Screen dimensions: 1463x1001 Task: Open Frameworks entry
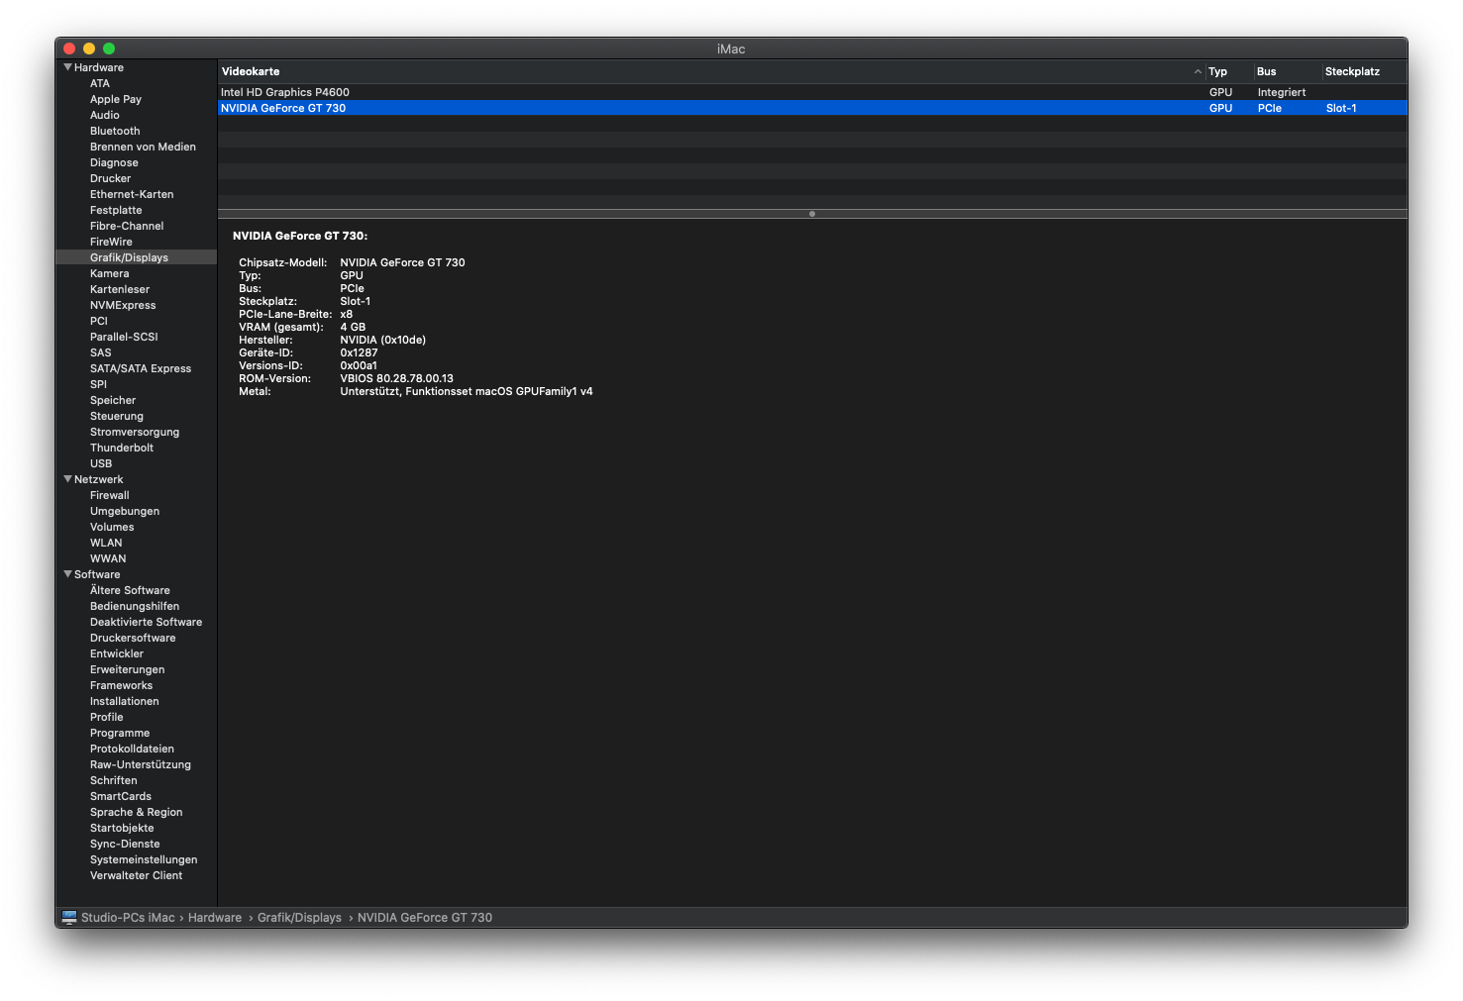[121, 685]
